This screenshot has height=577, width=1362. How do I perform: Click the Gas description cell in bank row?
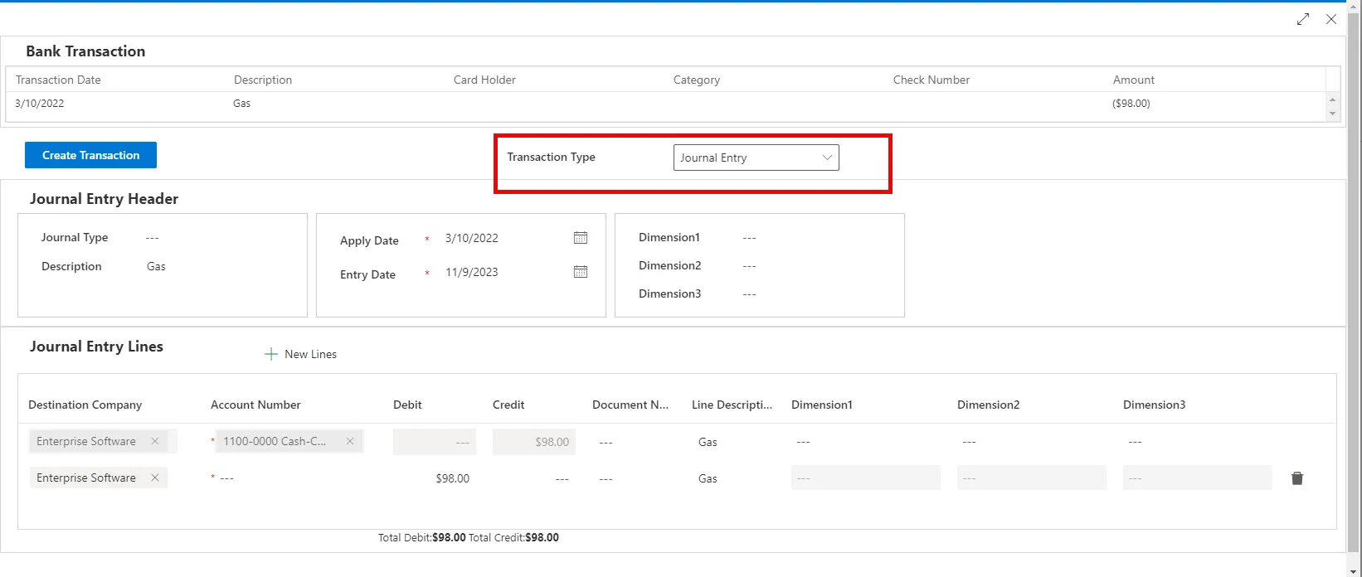pos(242,104)
